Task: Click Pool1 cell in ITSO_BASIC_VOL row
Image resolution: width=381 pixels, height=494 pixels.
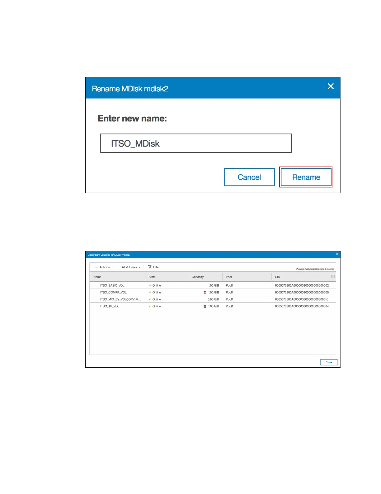Action: click(229, 285)
